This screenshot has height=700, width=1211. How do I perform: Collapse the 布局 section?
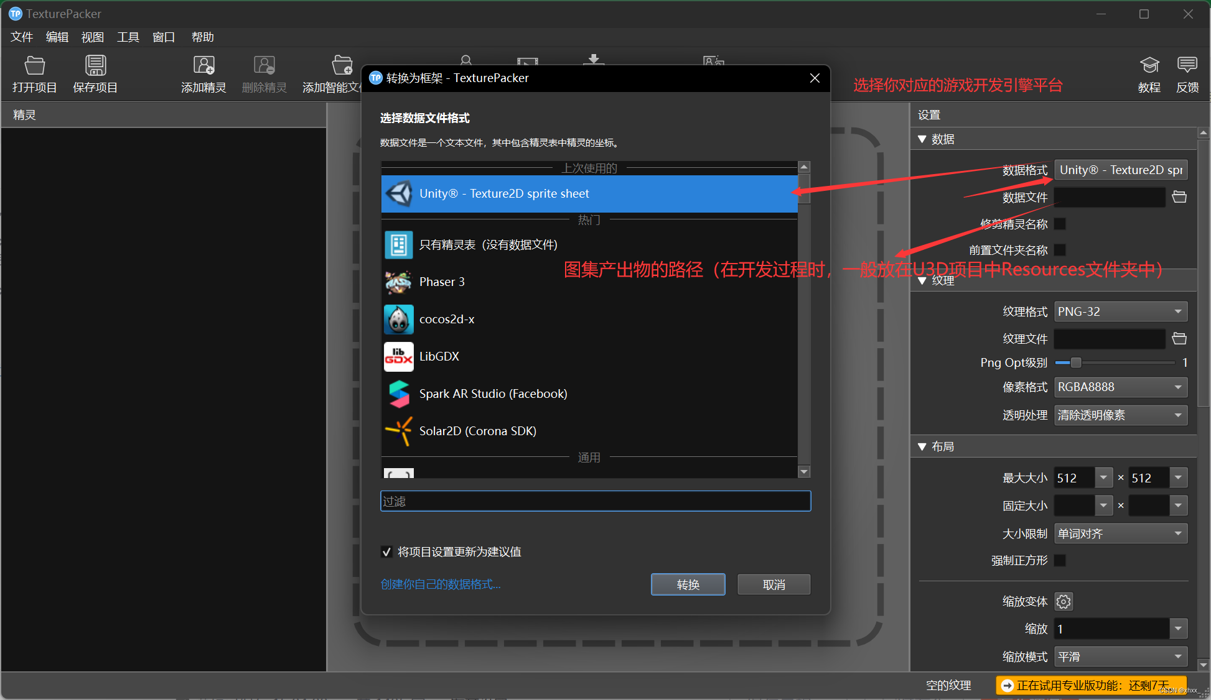point(923,446)
